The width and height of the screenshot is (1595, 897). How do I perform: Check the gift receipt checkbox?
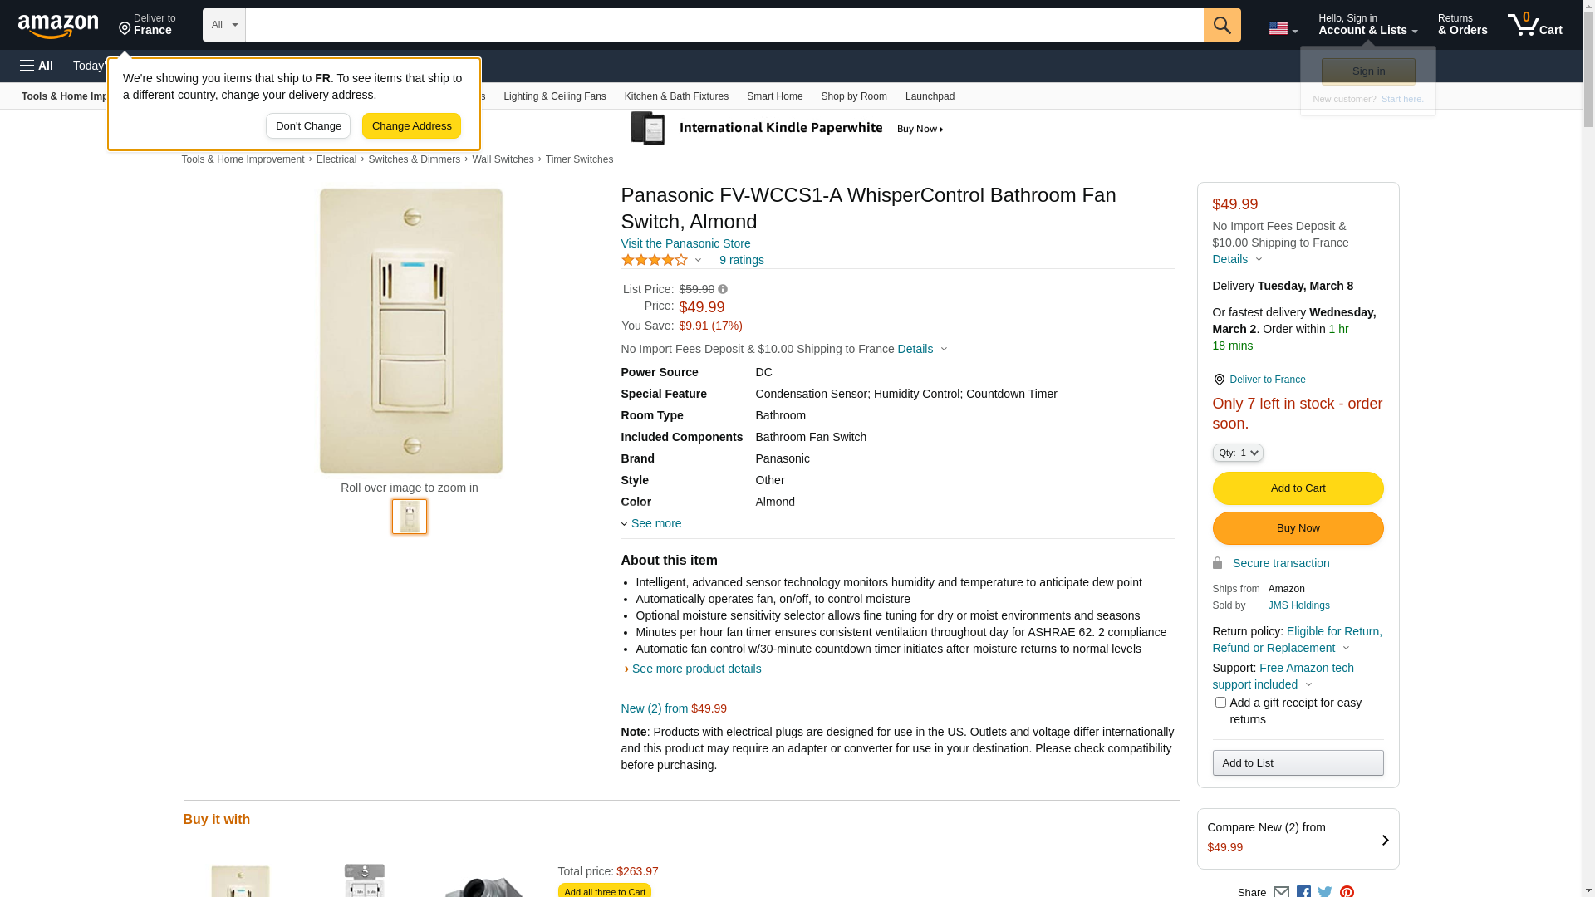(1220, 703)
